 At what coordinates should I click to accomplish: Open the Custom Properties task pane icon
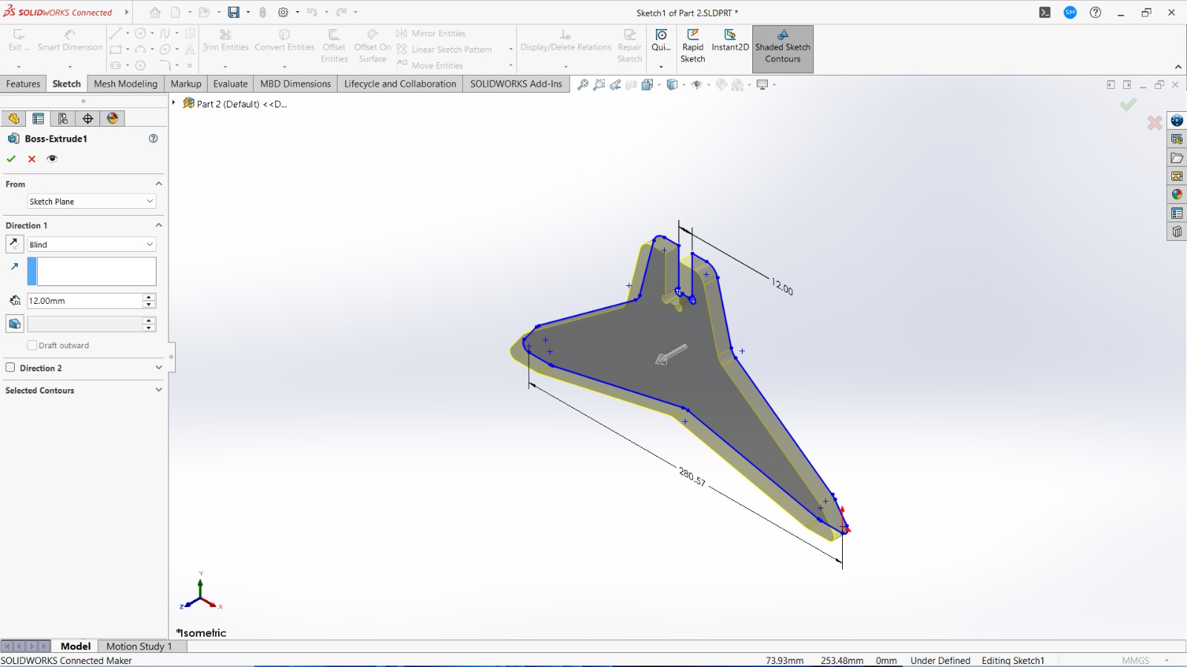click(1177, 213)
